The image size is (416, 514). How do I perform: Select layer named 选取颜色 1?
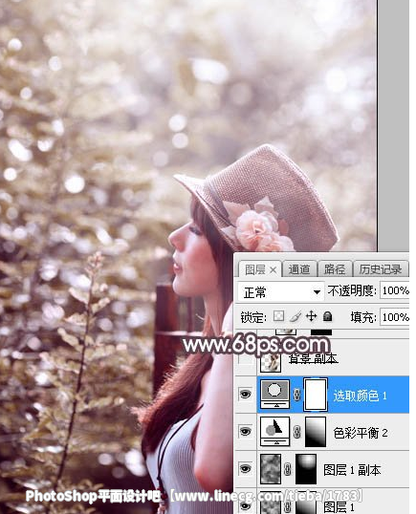pos(360,396)
